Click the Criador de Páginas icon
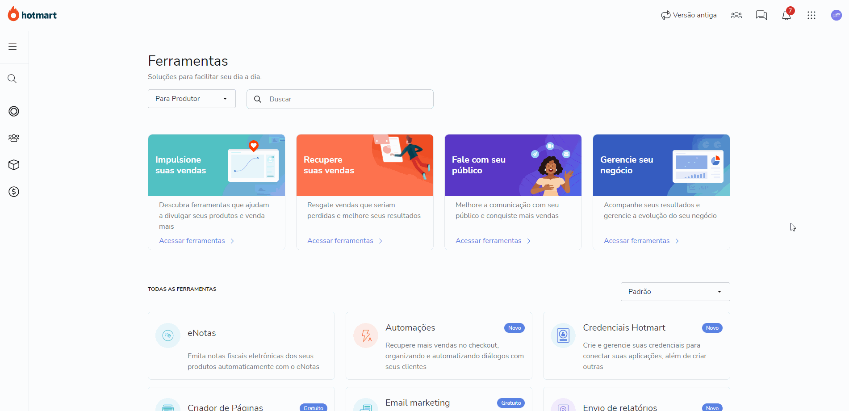This screenshot has height=411, width=849. [168, 405]
